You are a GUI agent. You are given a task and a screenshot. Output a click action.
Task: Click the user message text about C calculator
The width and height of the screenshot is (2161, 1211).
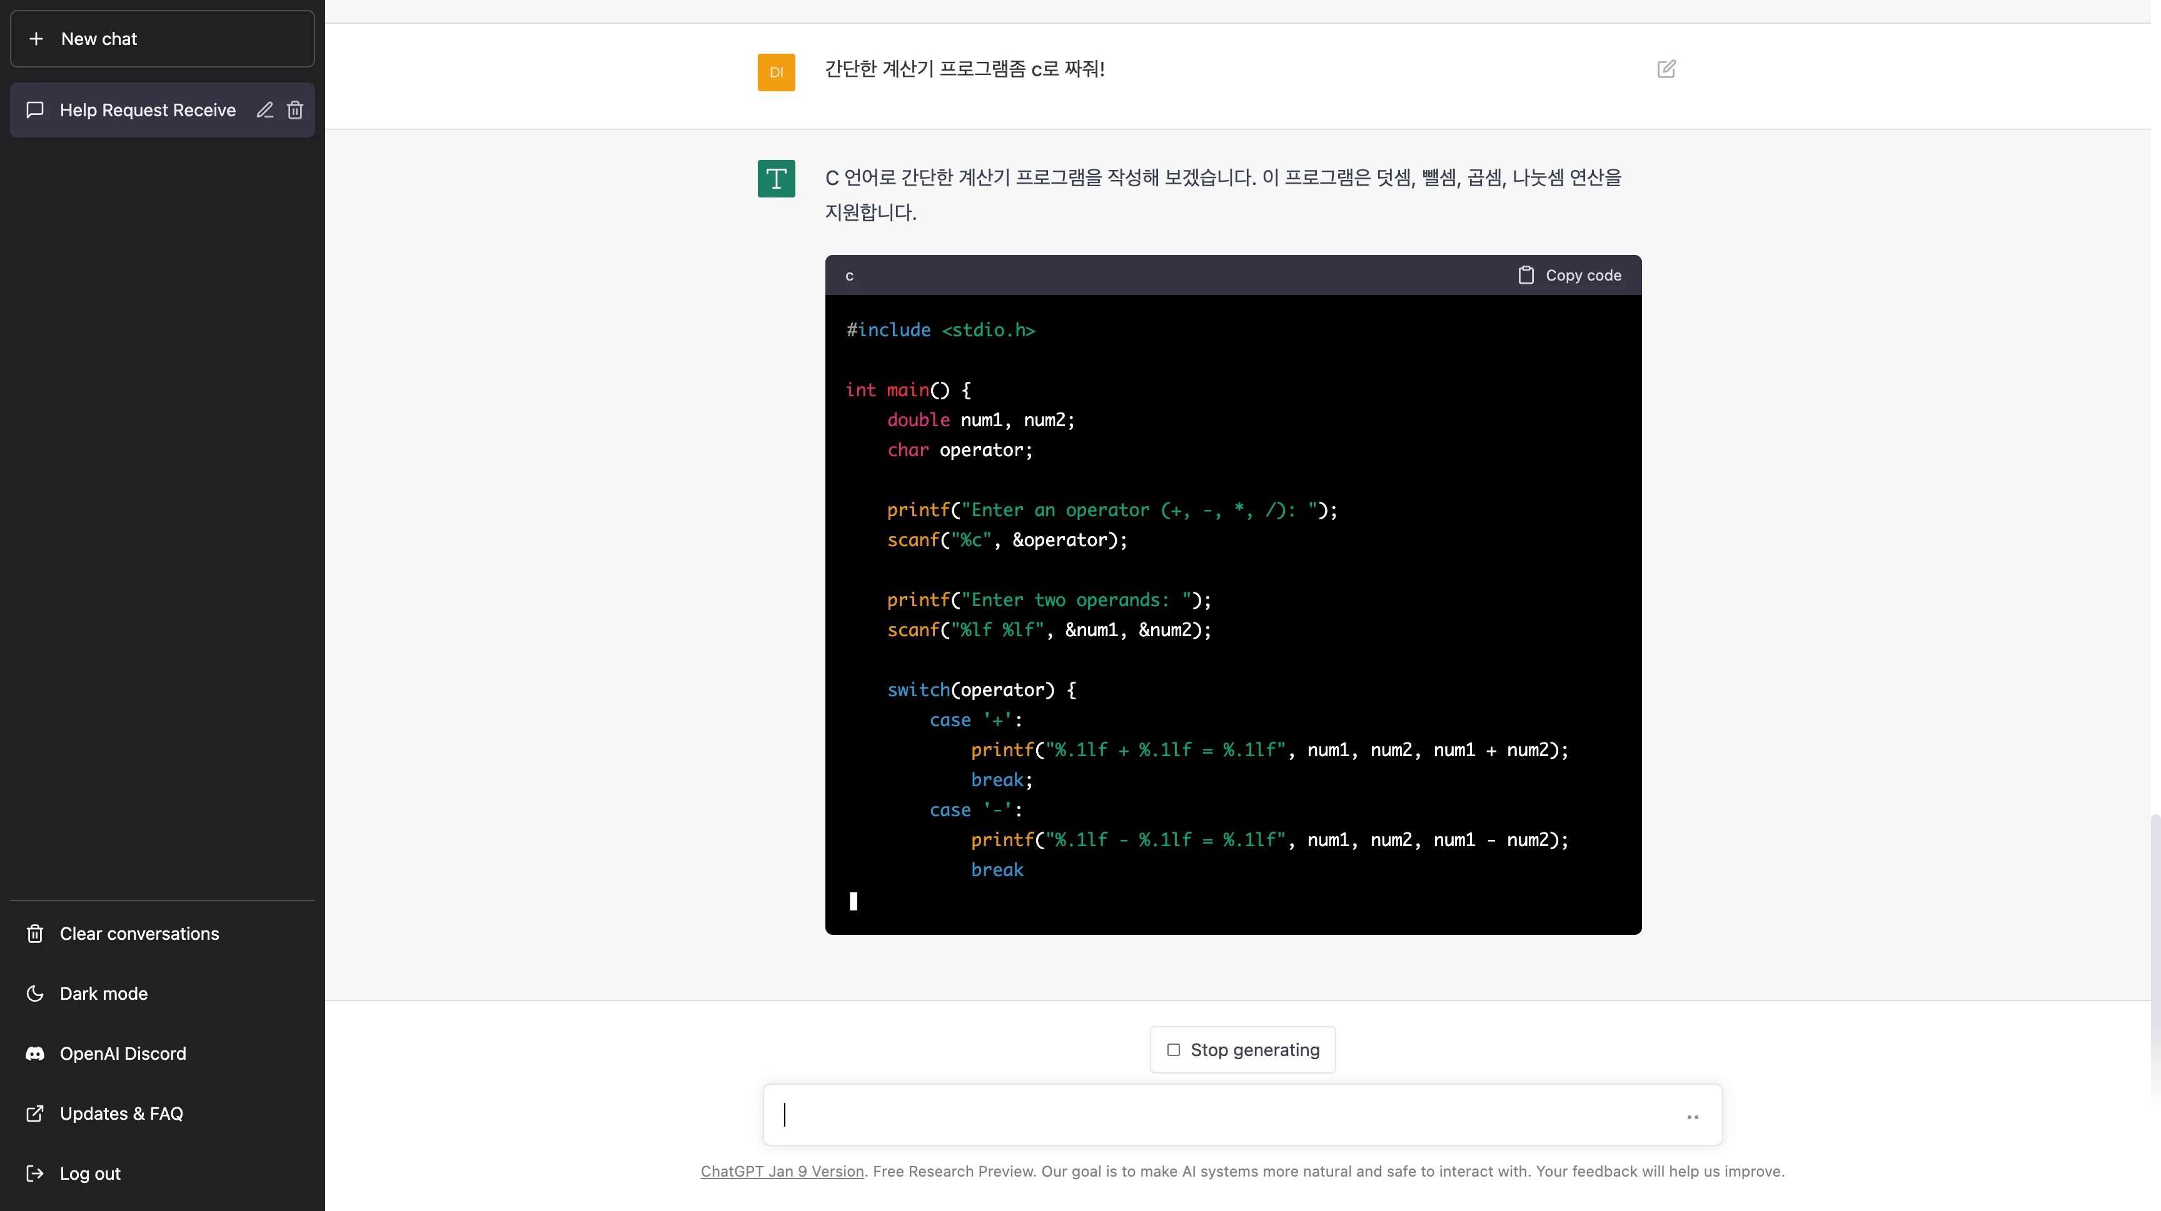[965, 69]
